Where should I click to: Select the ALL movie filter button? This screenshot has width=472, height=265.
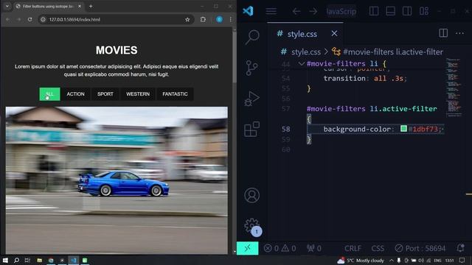[49, 94]
